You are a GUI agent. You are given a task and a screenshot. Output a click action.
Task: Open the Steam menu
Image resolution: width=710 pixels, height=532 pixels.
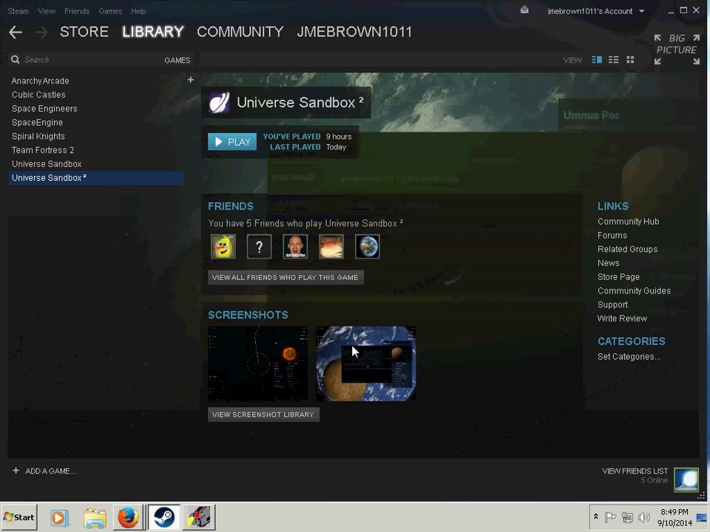[18, 11]
